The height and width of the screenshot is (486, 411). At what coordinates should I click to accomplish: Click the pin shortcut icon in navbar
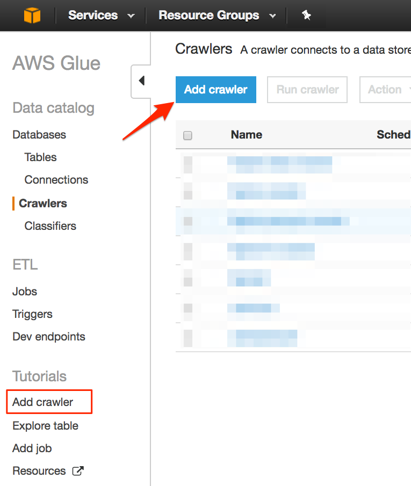pos(306,15)
